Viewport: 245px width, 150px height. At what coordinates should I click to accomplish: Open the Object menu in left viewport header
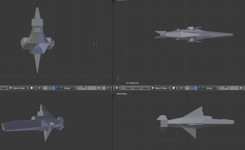click(x=4, y=88)
